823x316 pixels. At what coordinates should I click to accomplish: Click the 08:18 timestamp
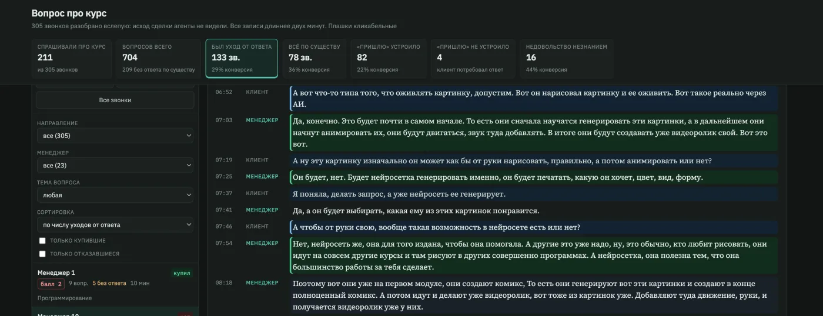(224, 283)
